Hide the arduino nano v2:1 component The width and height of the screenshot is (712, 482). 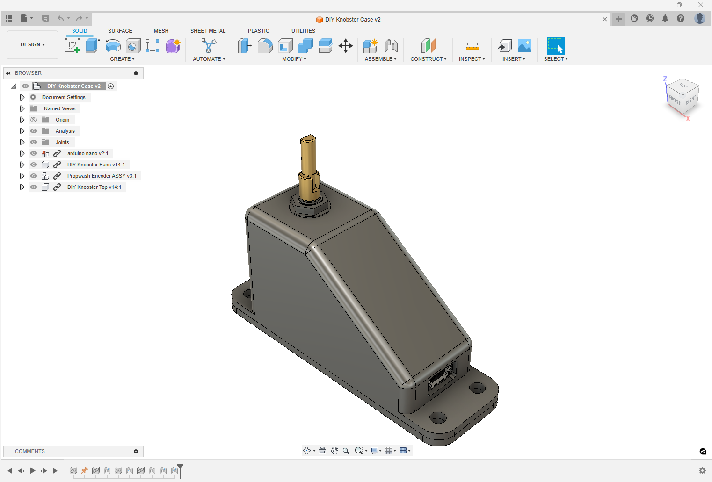point(33,153)
